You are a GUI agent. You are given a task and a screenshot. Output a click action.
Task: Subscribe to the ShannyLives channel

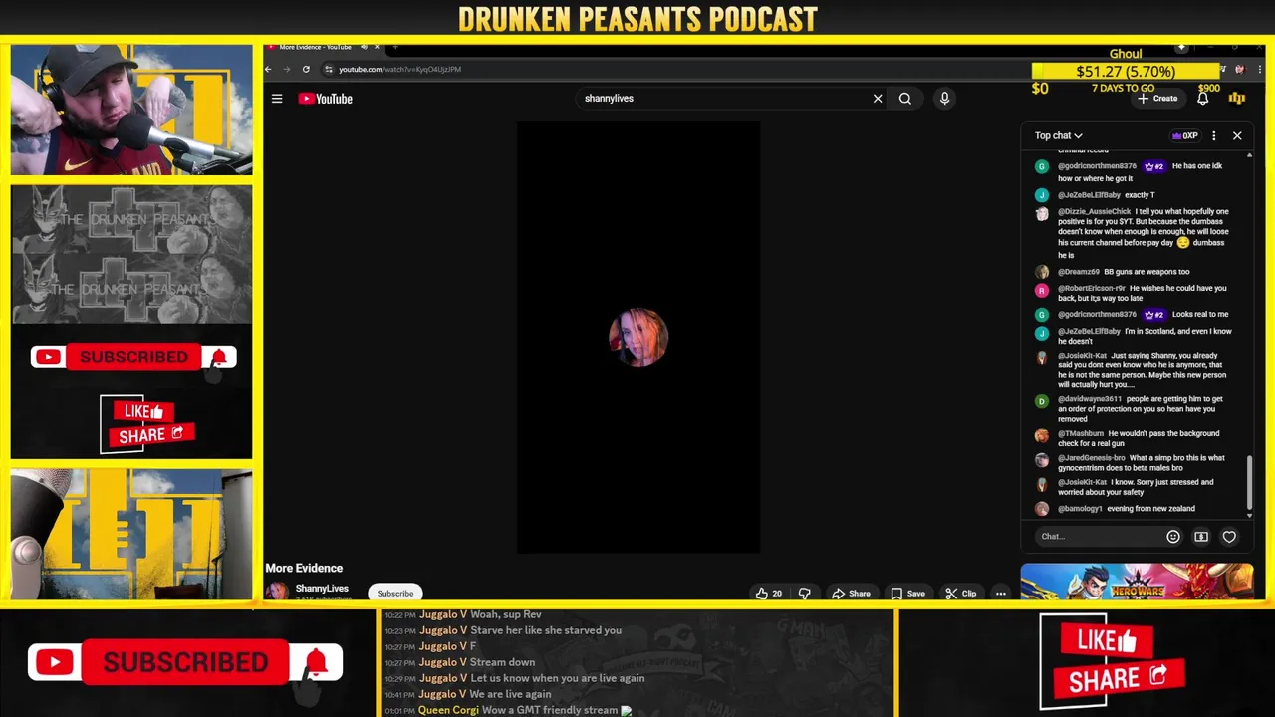point(395,594)
